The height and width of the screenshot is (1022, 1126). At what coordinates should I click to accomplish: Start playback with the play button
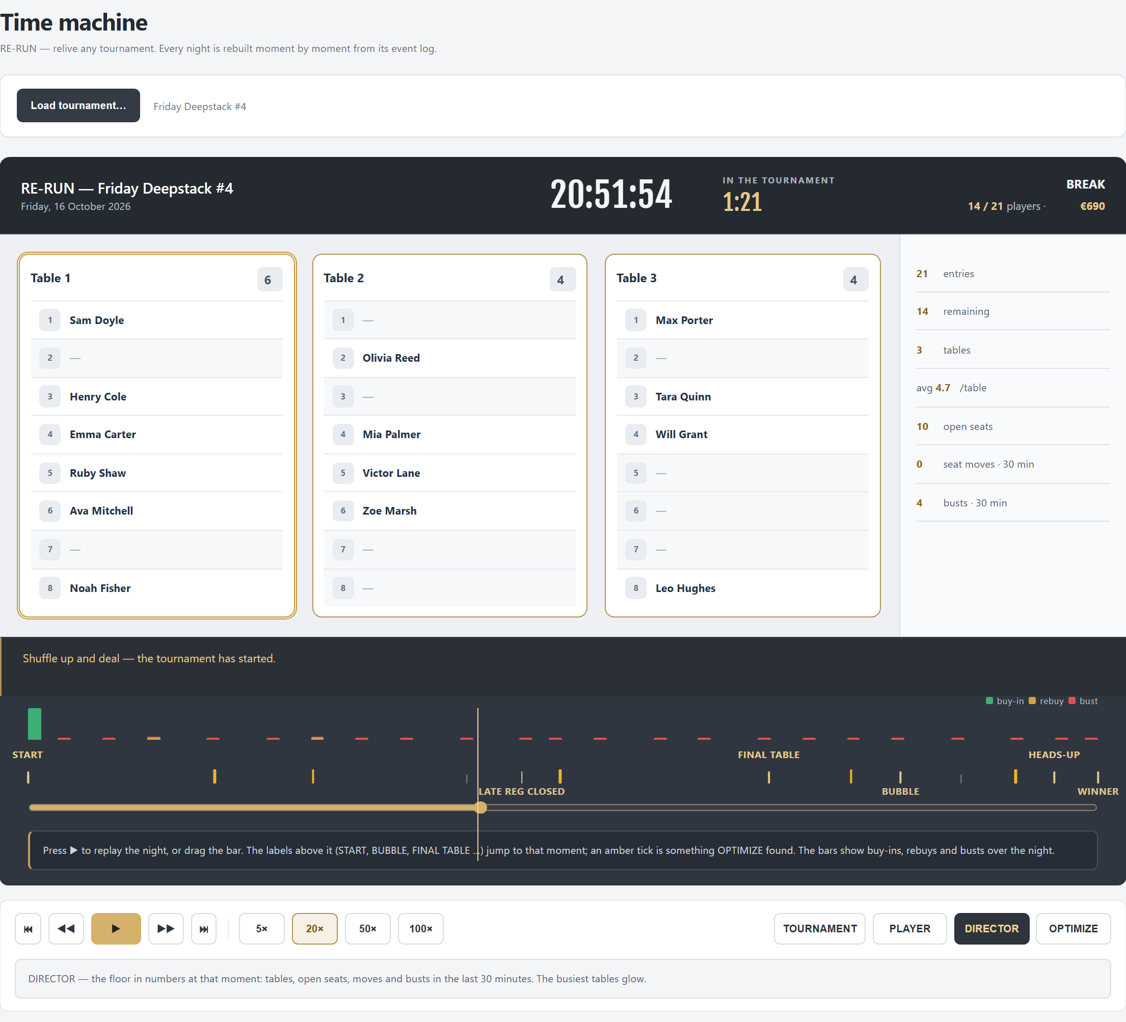coord(116,929)
